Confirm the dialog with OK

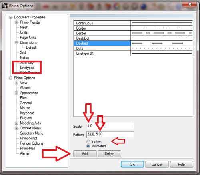[x=132, y=164]
